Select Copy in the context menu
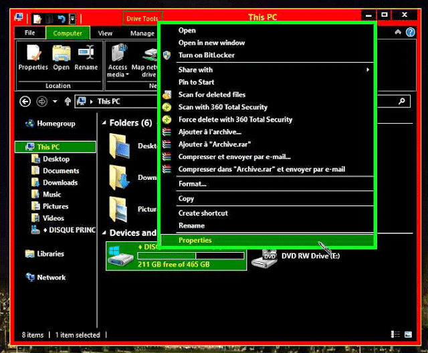428x353 pixels. pyautogui.click(x=267, y=199)
